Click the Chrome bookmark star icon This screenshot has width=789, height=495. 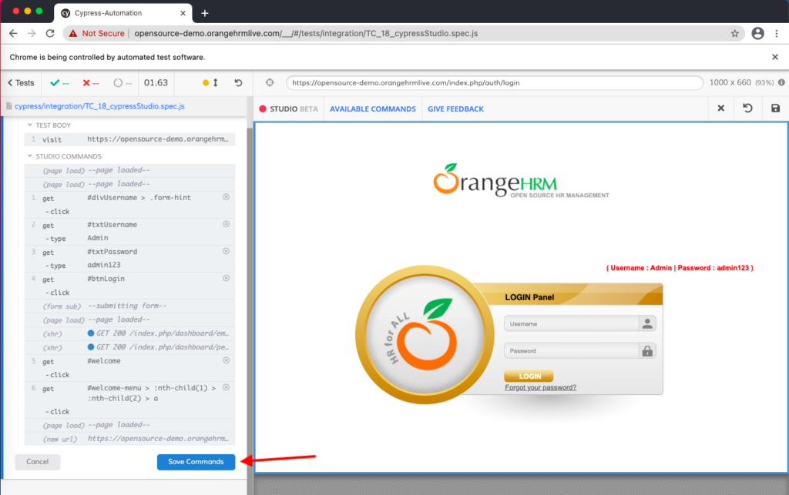coord(735,33)
